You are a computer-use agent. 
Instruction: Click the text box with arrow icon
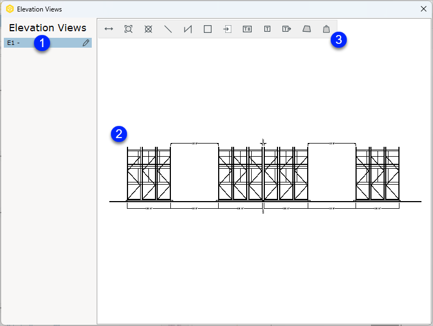(x=287, y=29)
